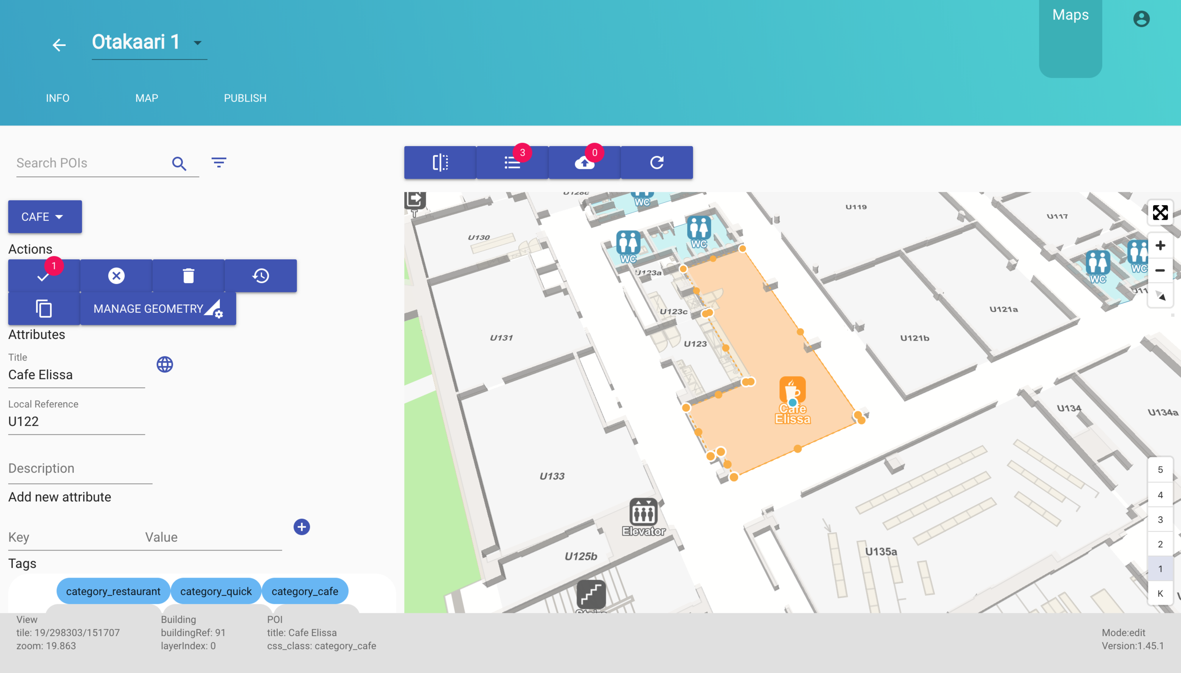Viewport: 1181px width, 673px height.
Task: Expand the CAFE category dropdown
Action: click(x=45, y=217)
